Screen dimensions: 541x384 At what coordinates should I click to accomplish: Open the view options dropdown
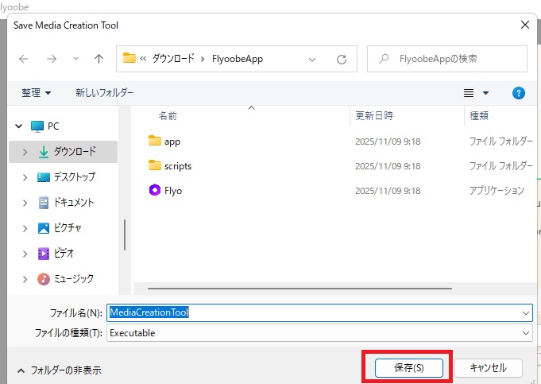[485, 93]
